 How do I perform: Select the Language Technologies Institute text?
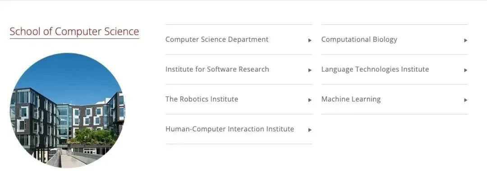tap(375, 69)
